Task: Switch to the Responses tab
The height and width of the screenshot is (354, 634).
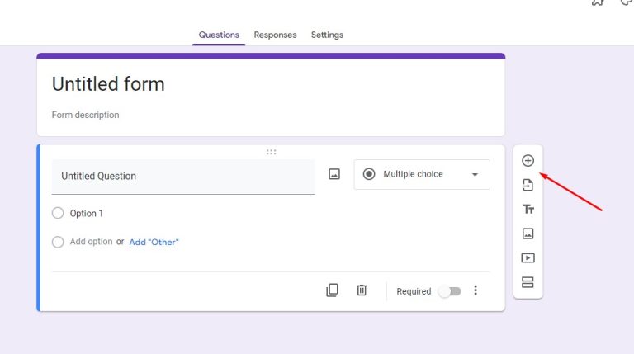Action: point(275,35)
